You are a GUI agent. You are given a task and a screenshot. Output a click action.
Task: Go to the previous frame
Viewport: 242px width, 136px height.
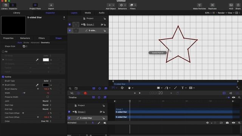[135, 93]
